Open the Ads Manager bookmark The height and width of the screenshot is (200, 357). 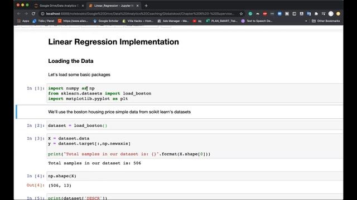173,21
